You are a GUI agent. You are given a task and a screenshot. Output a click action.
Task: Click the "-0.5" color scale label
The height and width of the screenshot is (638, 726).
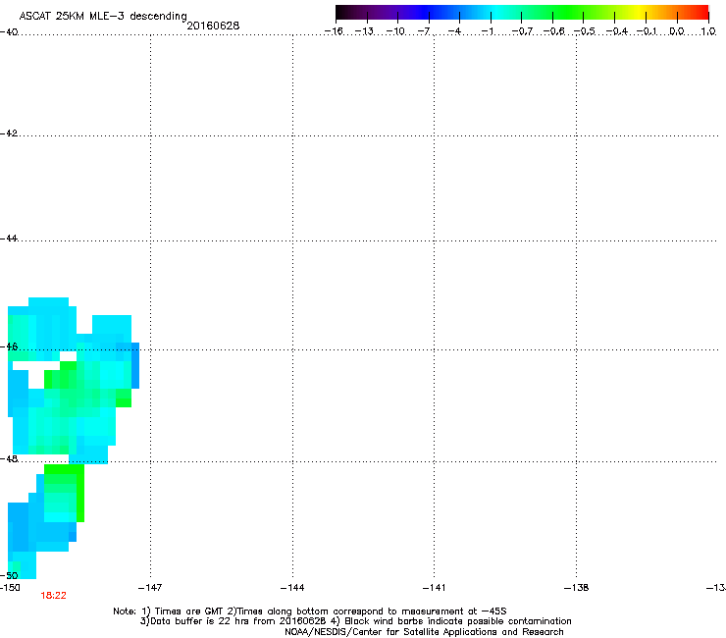pos(585,31)
